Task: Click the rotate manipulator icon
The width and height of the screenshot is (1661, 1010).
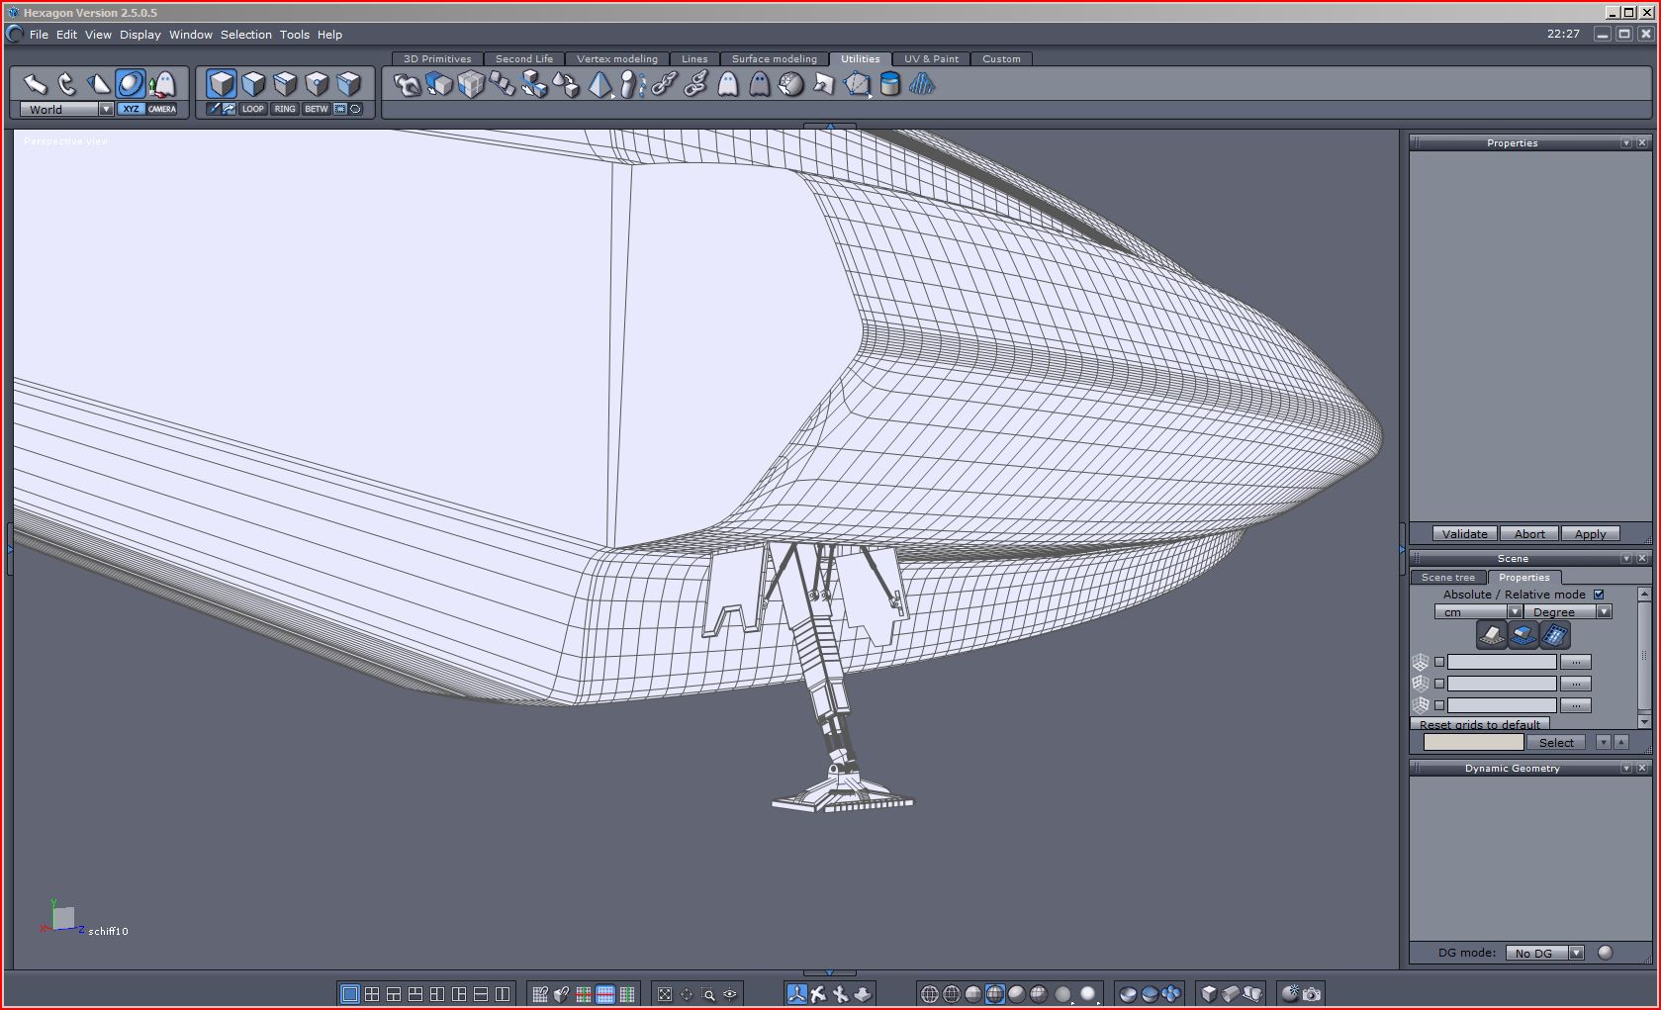Action: click(x=67, y=84)
